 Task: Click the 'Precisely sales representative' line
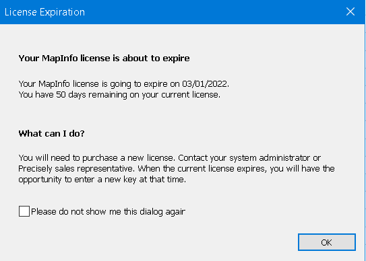[177, 169]
